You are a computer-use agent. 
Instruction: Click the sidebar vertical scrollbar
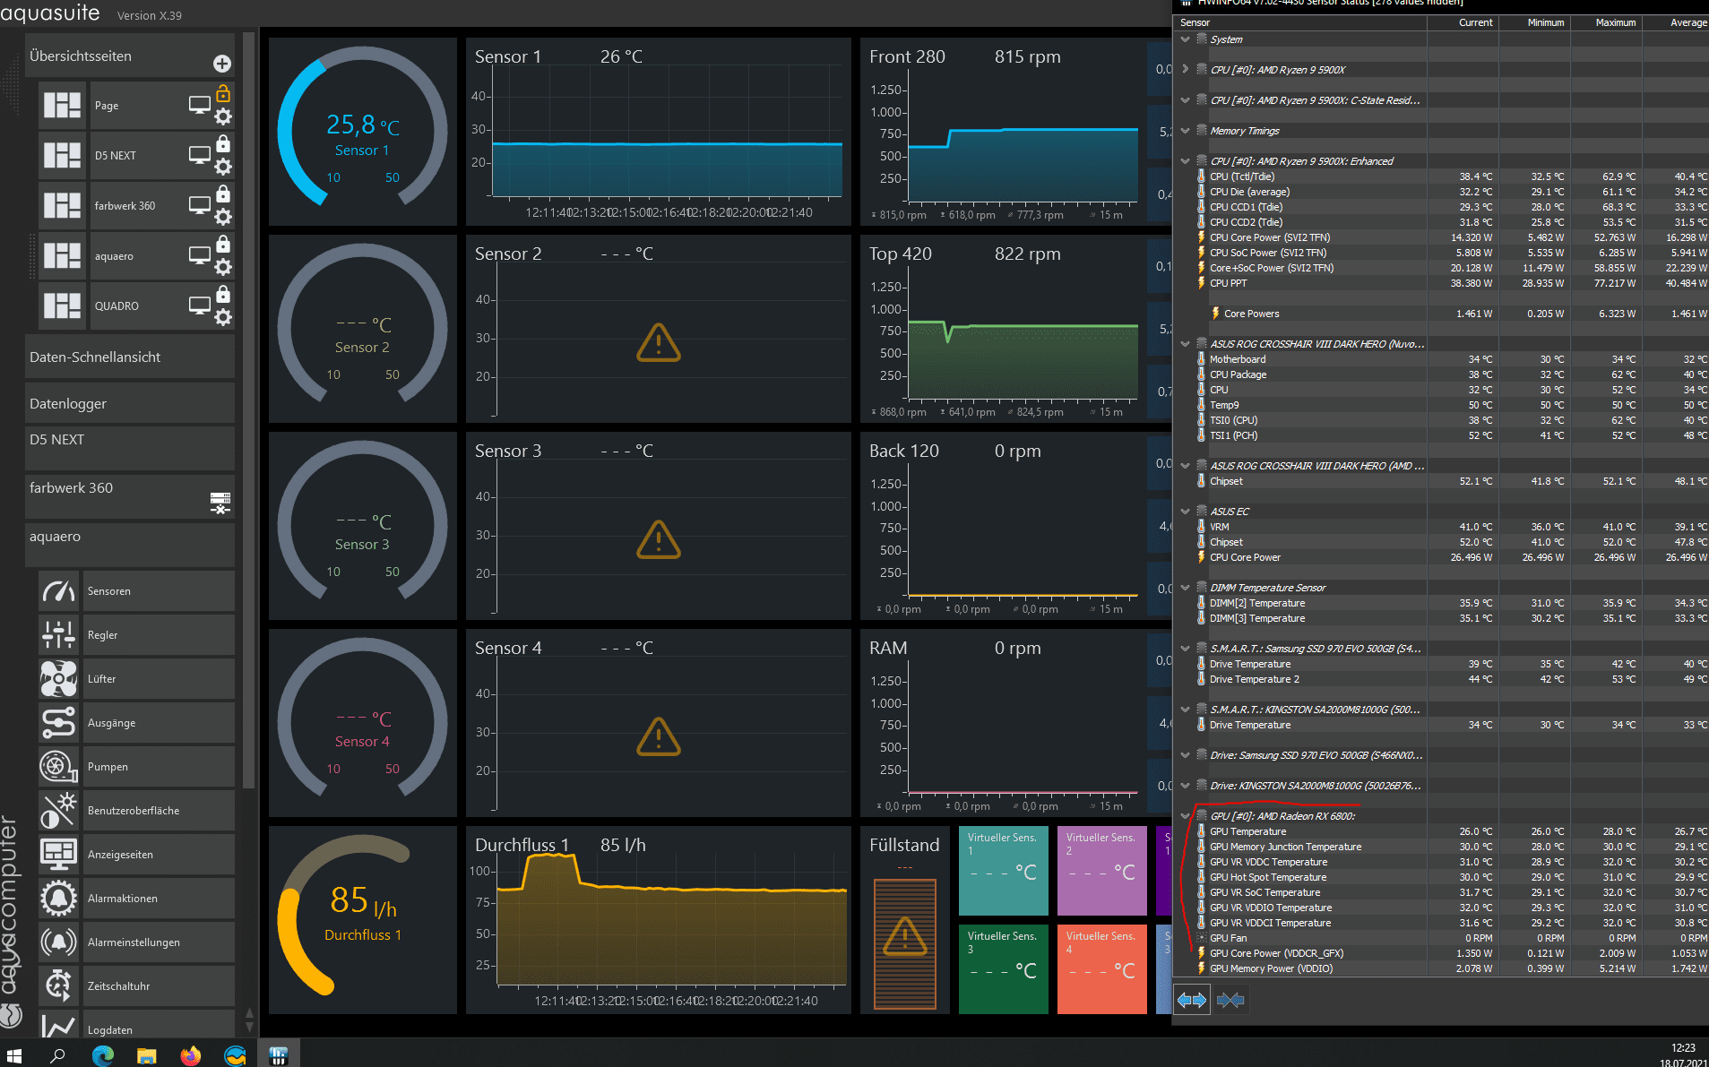tap(249, 412)
